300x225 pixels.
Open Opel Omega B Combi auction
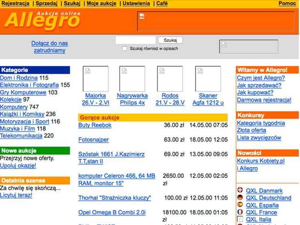112,212
